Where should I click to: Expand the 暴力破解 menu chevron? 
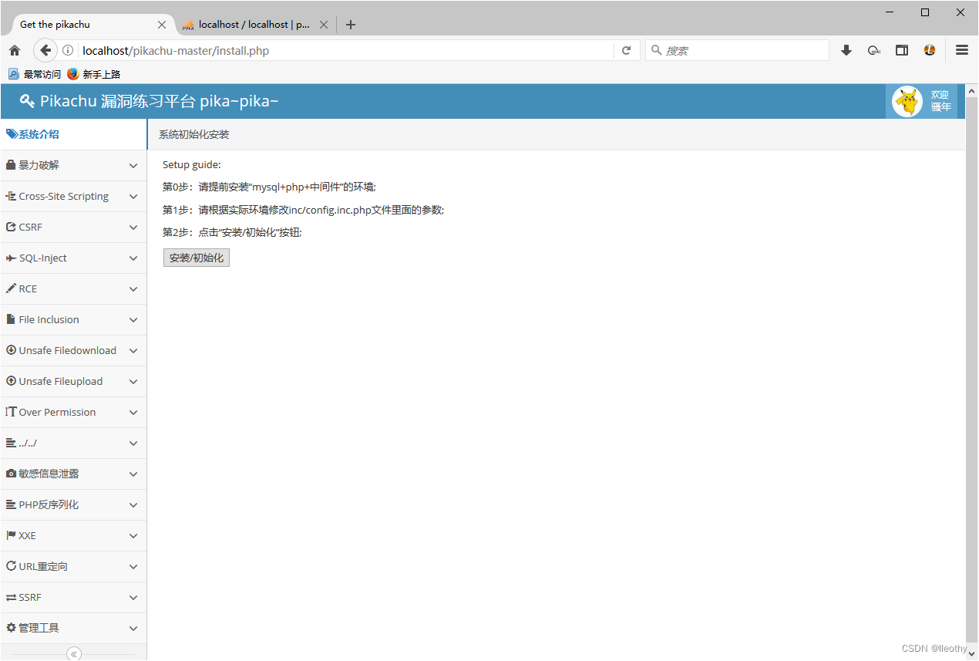(x=133, y=166)
